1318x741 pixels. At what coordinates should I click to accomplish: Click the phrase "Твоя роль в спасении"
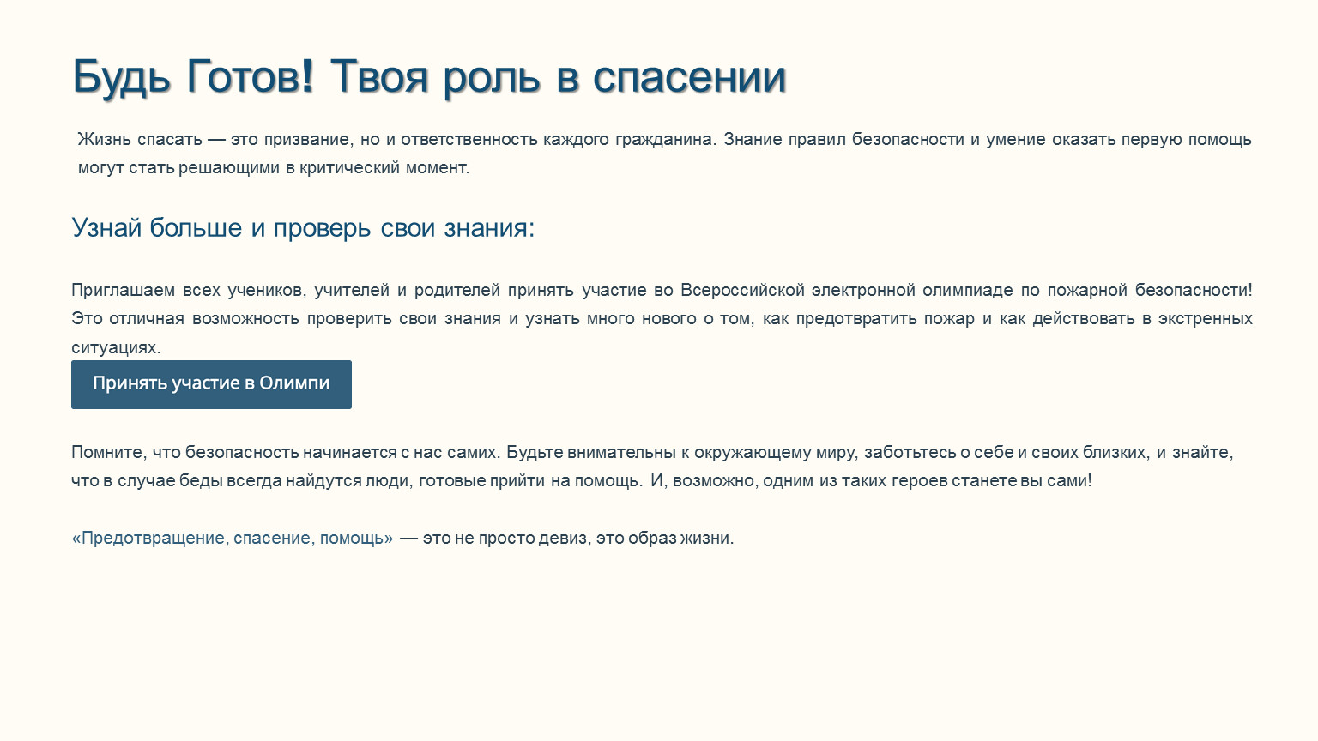click(558, 76)
